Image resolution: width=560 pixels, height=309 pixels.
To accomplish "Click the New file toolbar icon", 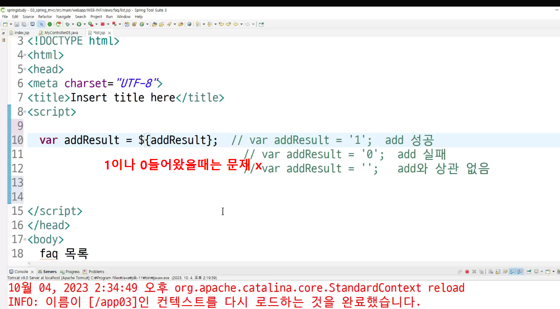I will (x=5, y=24).
